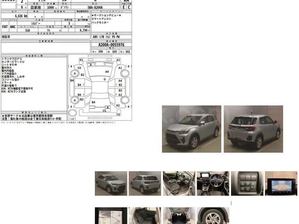Viewport: 299px width, 224px height.
Task: Select the small rear-quarter car thumbnail
Action: 145,183
